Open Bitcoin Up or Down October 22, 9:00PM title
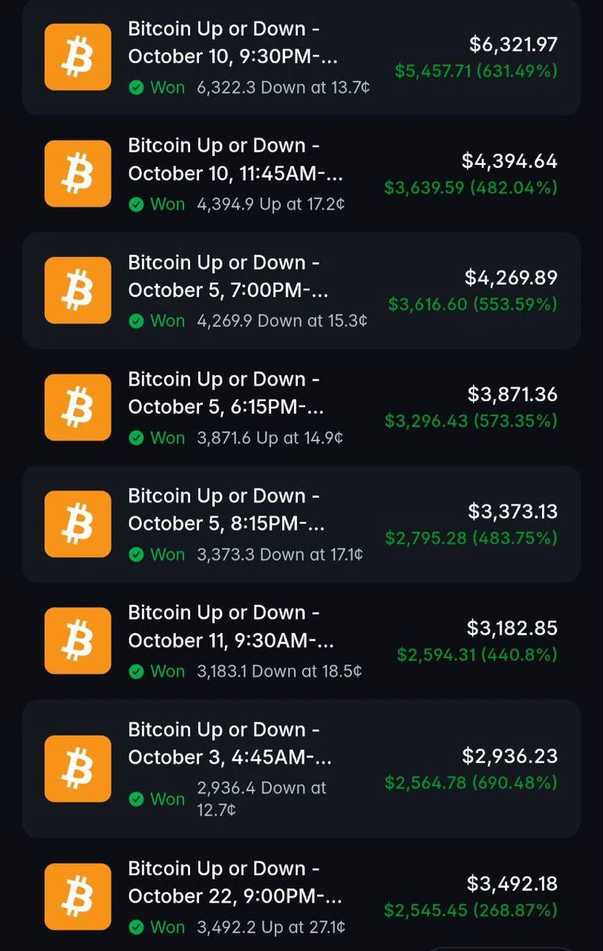The image size is (603, 951). 235,882
